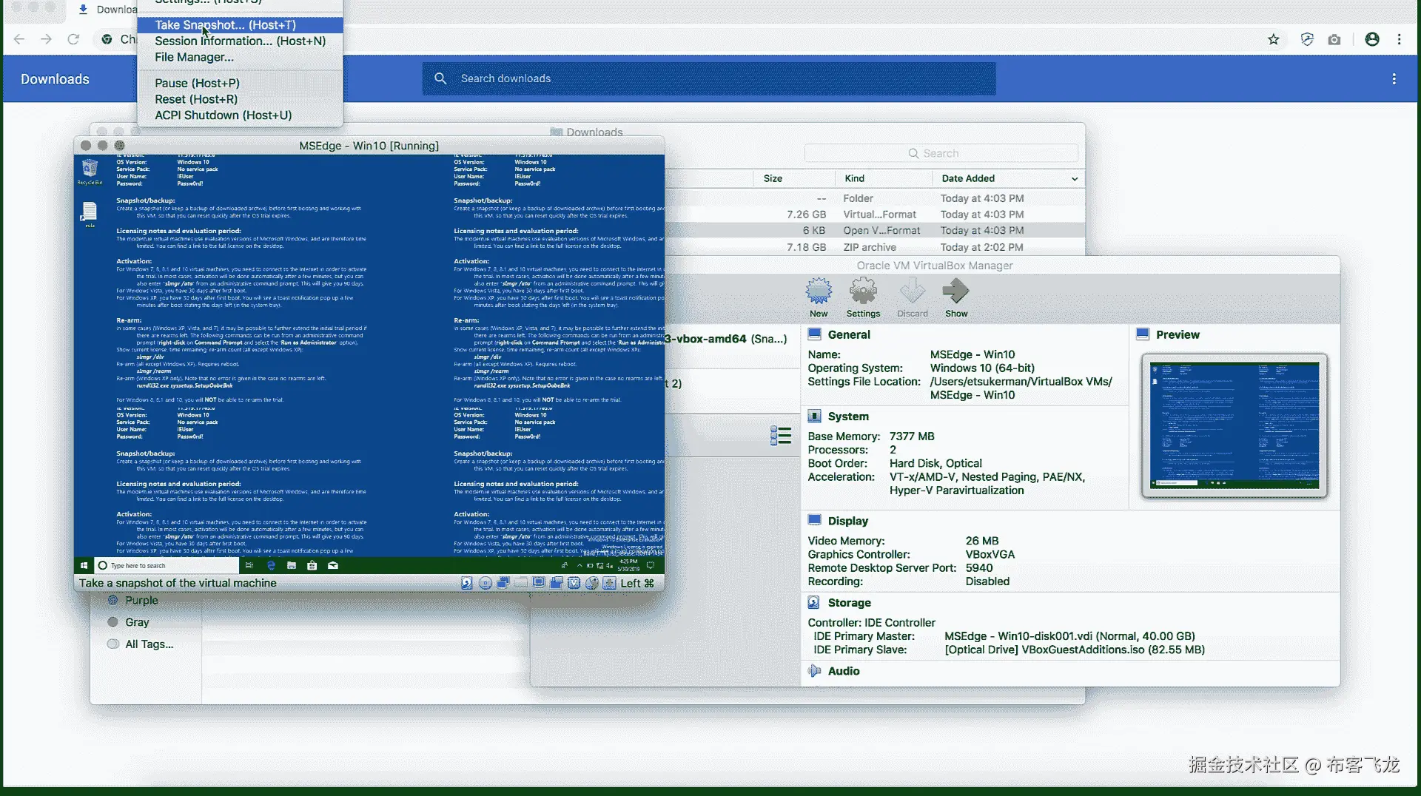1421x796 pixels.
Task: Select File Manager in the menu
Action: [x=240, y=58]
